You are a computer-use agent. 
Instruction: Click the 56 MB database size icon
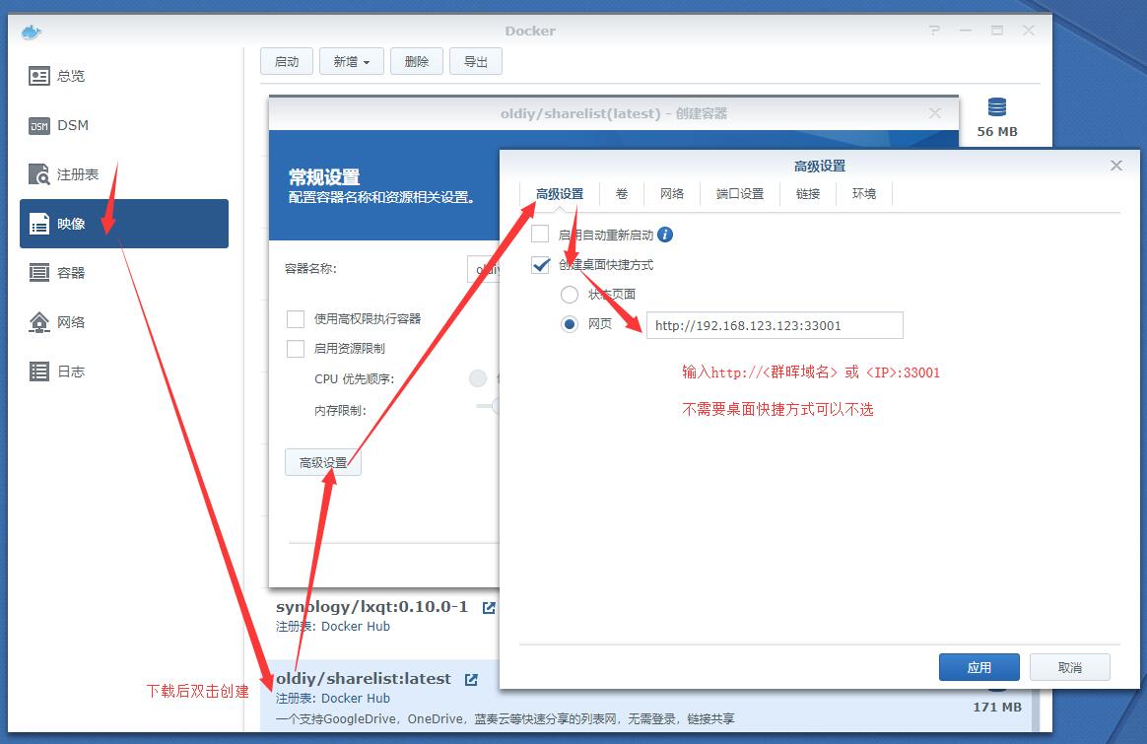tap(997, 107)
